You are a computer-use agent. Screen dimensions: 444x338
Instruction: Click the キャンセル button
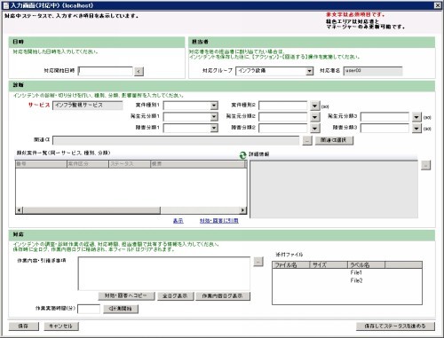coord(61,326)
